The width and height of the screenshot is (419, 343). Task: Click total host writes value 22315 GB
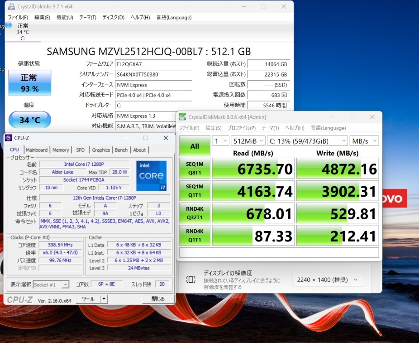click(x=269, y=74)
